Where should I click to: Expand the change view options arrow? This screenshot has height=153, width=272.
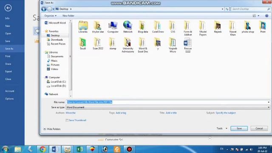click(x=258, y=16)
